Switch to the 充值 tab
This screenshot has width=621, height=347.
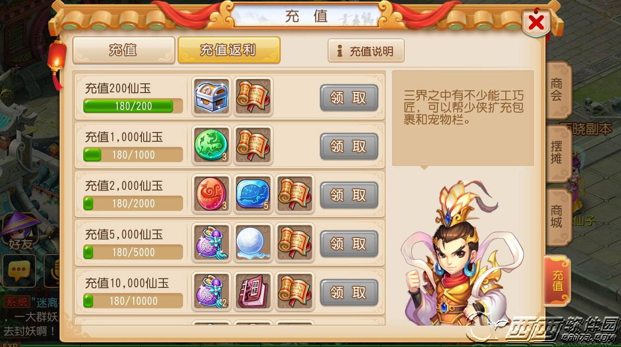click(x=123, y=50)
